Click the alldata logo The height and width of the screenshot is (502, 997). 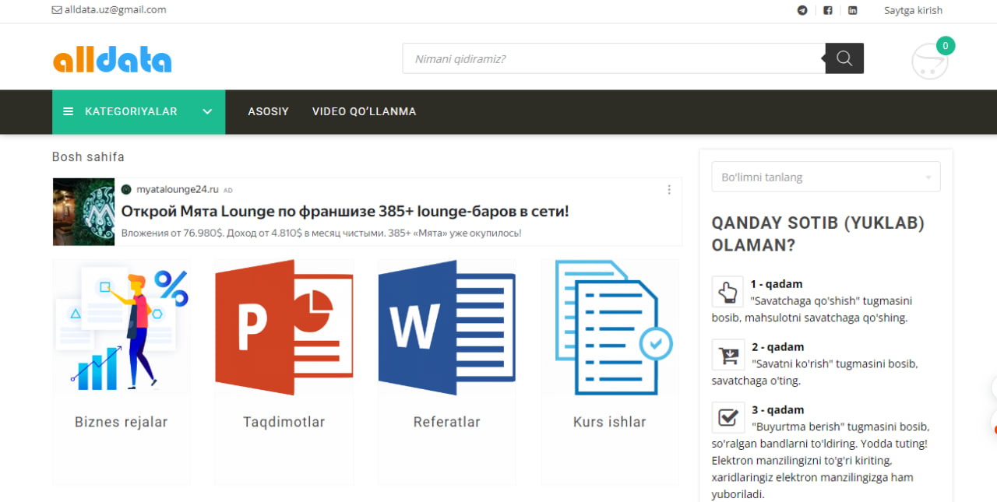[x=112, y=60]
